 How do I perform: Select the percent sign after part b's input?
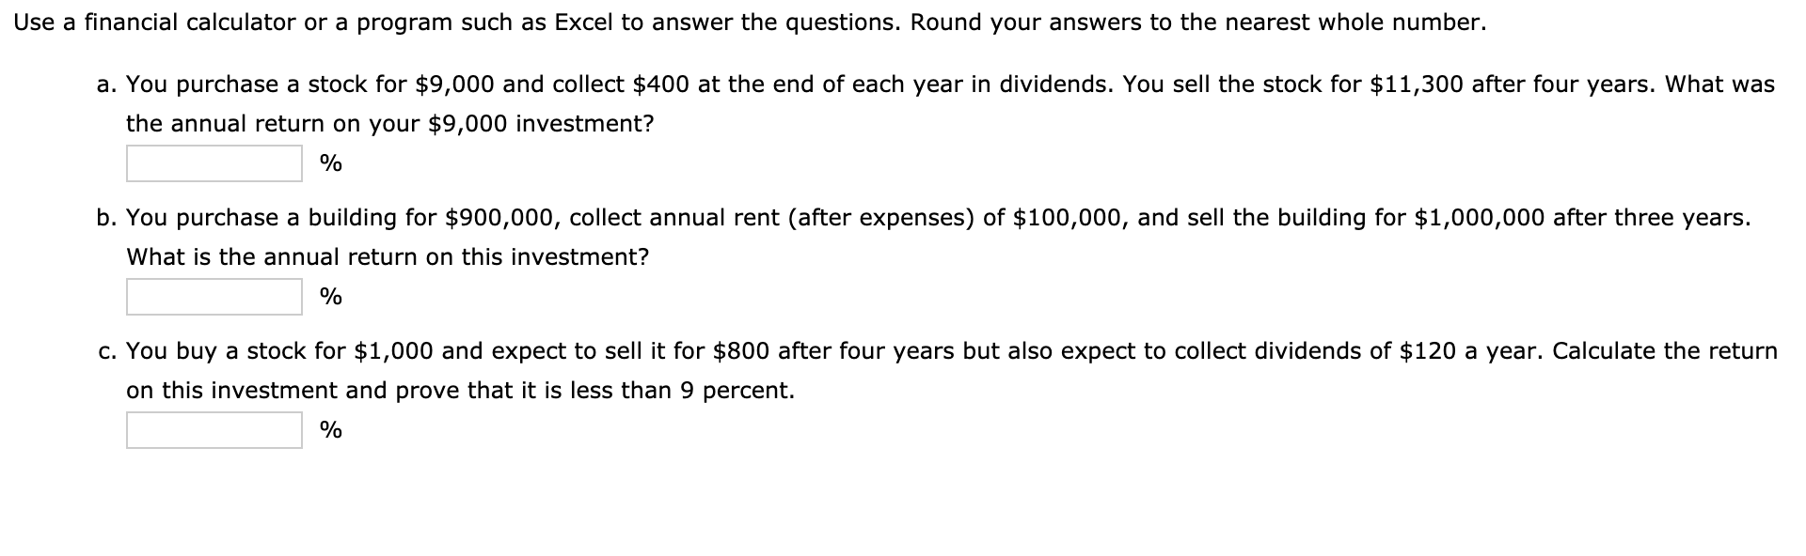click(x=330, y=297)
